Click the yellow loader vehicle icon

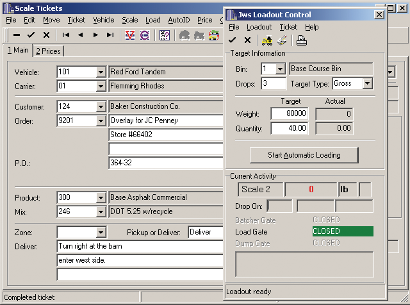click(267, 40)
